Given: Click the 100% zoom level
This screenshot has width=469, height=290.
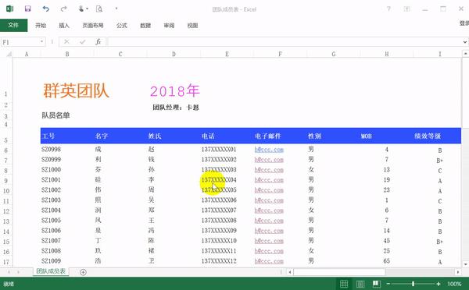Looking at the screenshot, I should (x=454, y=284).
